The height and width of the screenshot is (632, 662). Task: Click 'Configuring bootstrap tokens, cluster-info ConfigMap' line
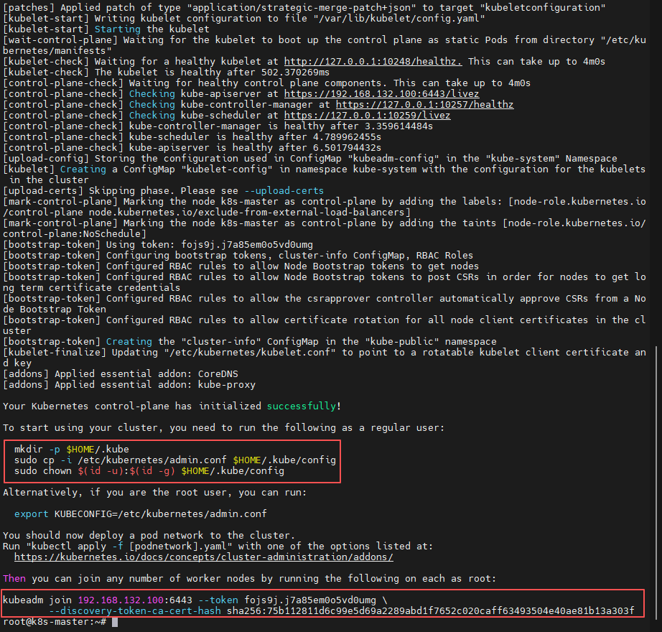tap(238, 256)
